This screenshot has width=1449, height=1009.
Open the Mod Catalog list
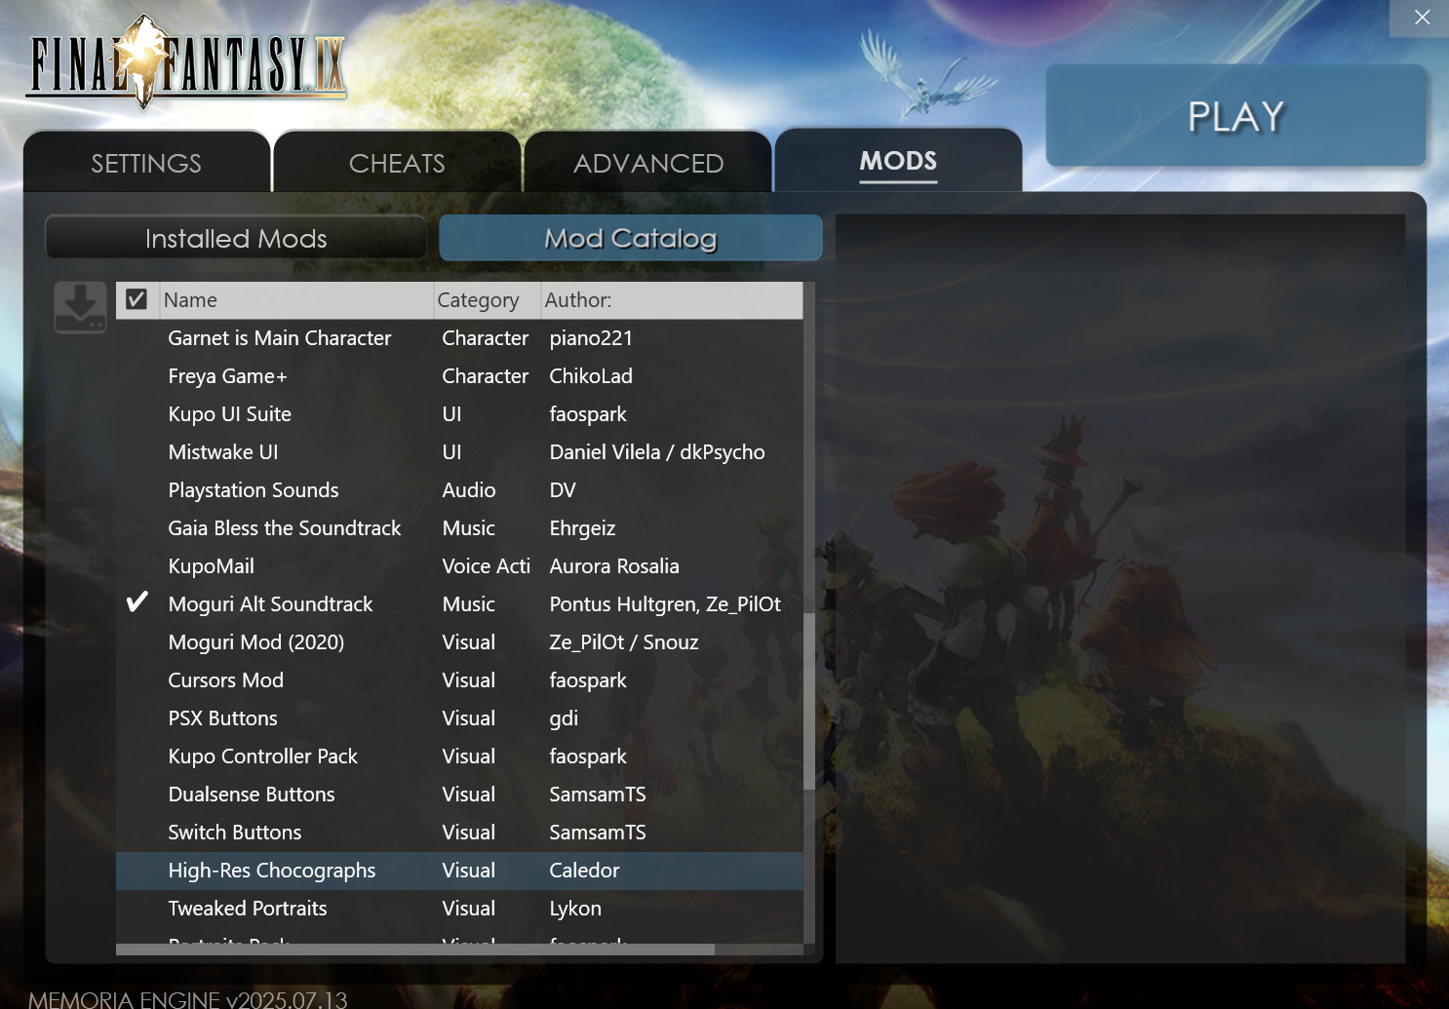[x=631, y=238]
